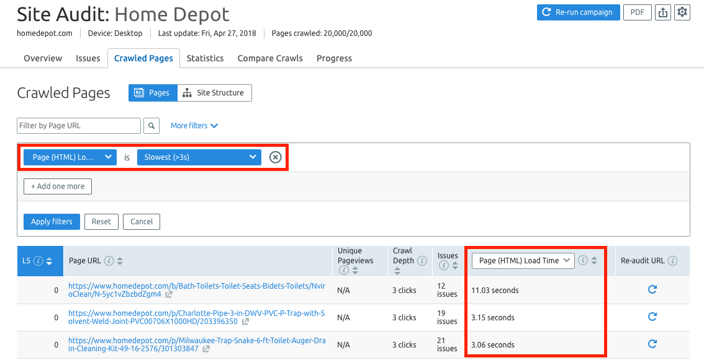Click the Page URL info icon
Image resolution: width=704 pixels, height=363 pixels.
pos(109,261)
